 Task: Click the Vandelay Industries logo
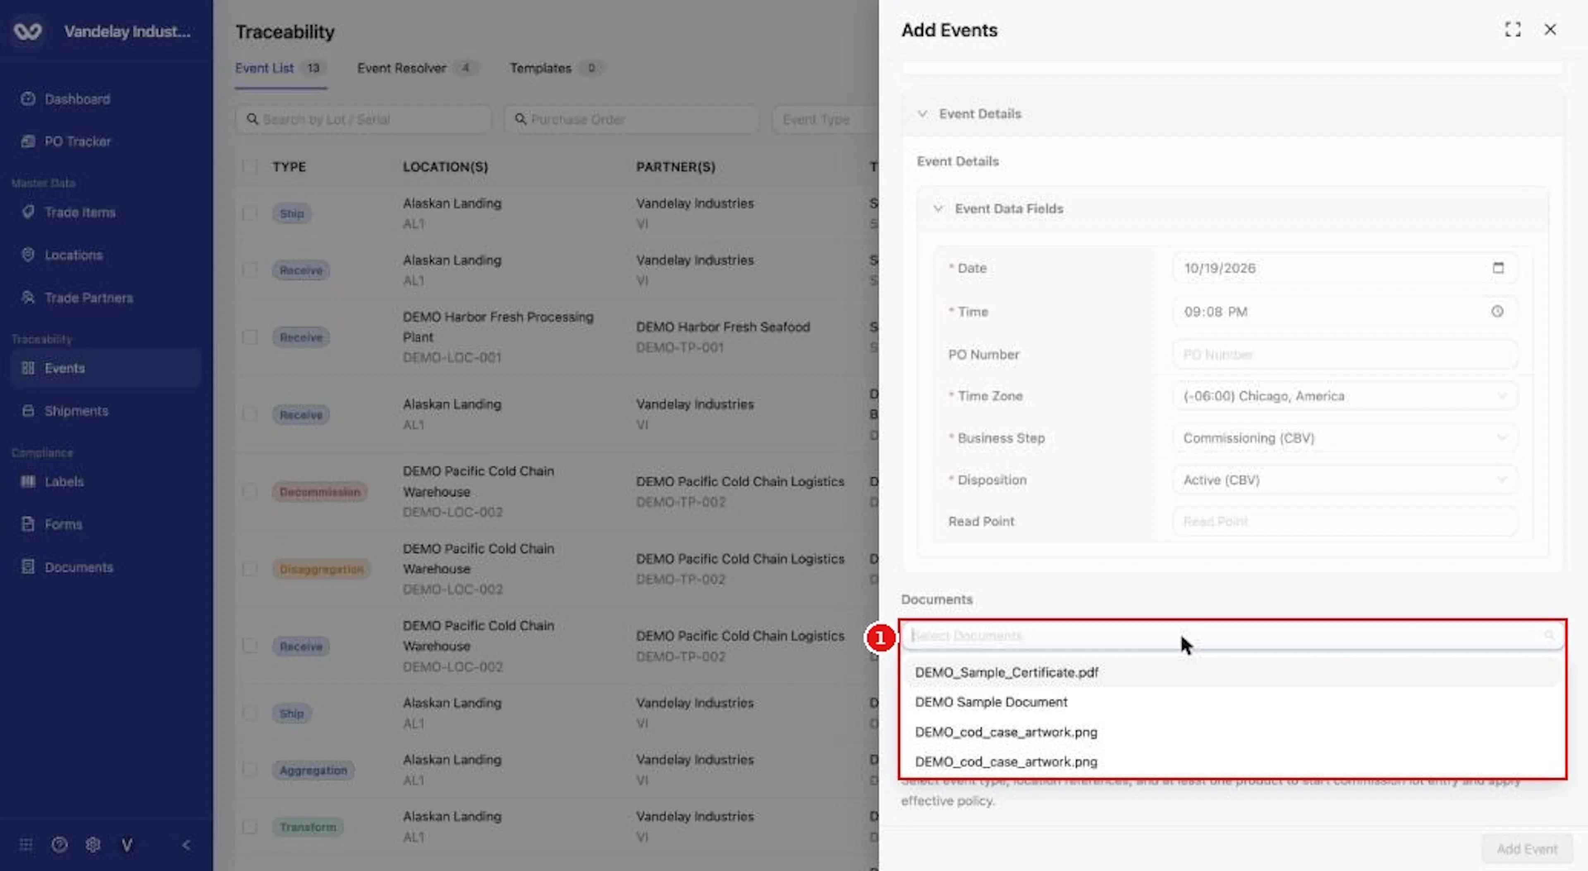point(28,31)
